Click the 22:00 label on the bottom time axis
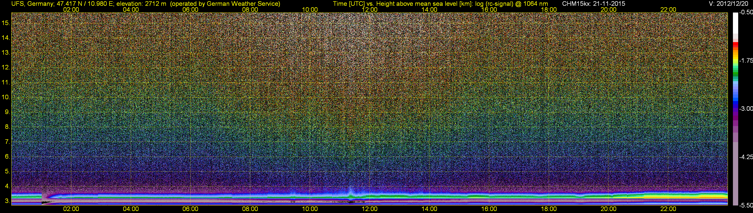753x213 pixels. pos(668,209)
